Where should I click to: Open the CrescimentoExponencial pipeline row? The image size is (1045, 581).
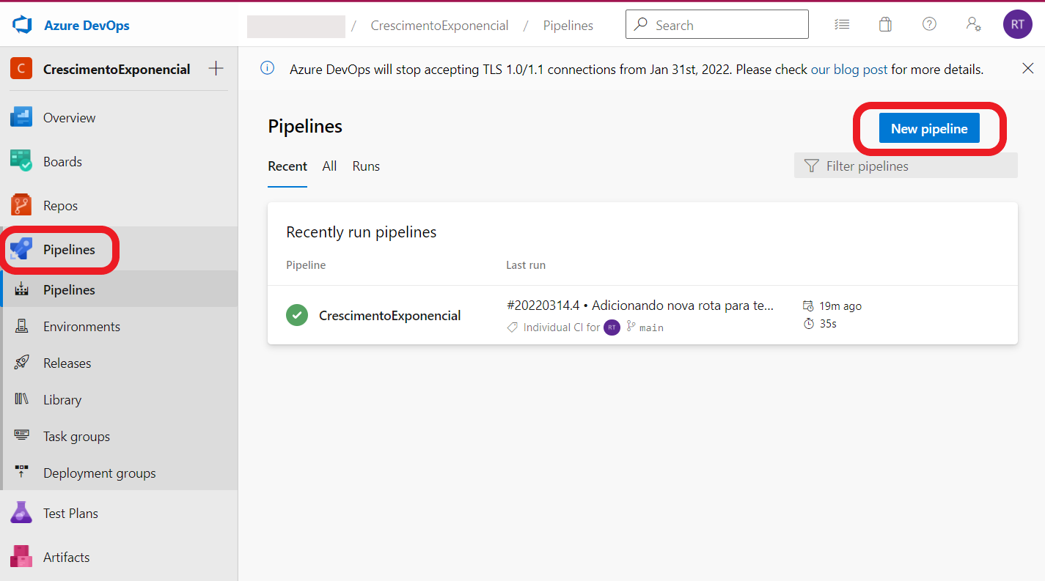tap(642, 316)
